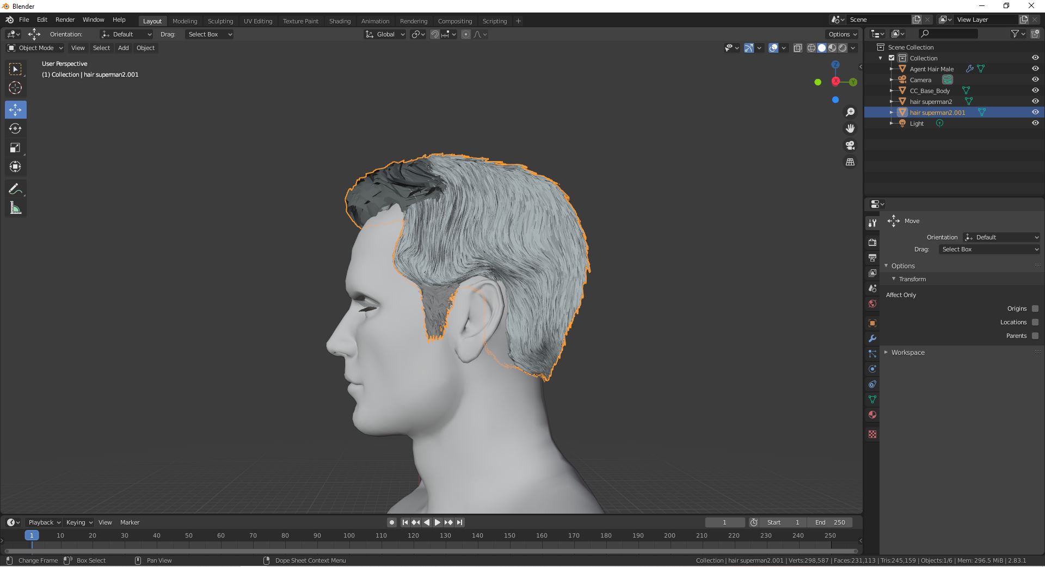The width and height of the screenshot is (1045, 567).
Task: Activate the Move tool in left toolbar
Action: pos(15,110)
